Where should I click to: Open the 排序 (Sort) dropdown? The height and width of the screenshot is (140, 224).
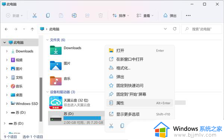click(121, 16)
